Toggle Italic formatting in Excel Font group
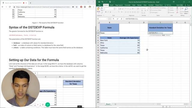 click(108, 12)
